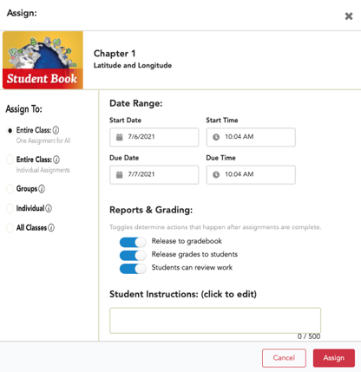The height and width of the screenshot is (372, 361).
Task: Click the Student Instructions text box
Action: pos(215,321)
